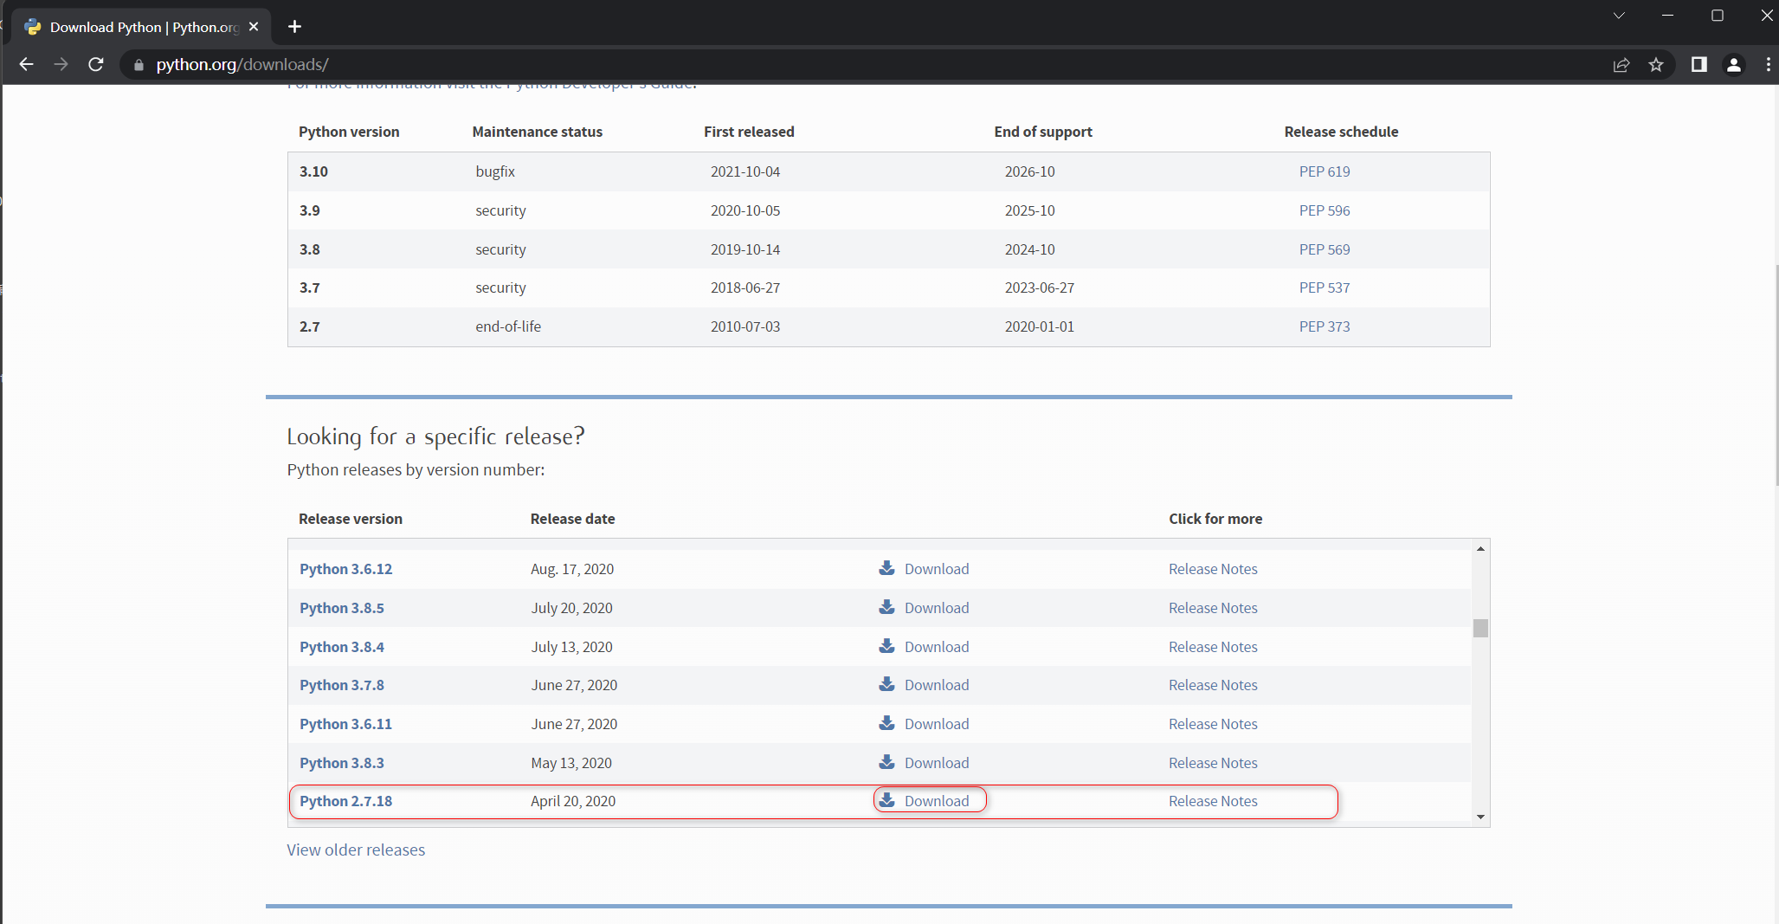Open the Chrome profile avatar

point(1733,65)
